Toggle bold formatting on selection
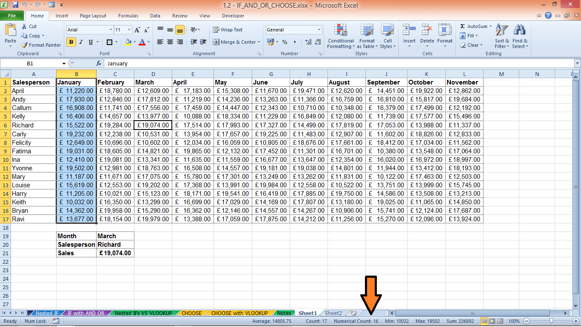 (71, 42)
